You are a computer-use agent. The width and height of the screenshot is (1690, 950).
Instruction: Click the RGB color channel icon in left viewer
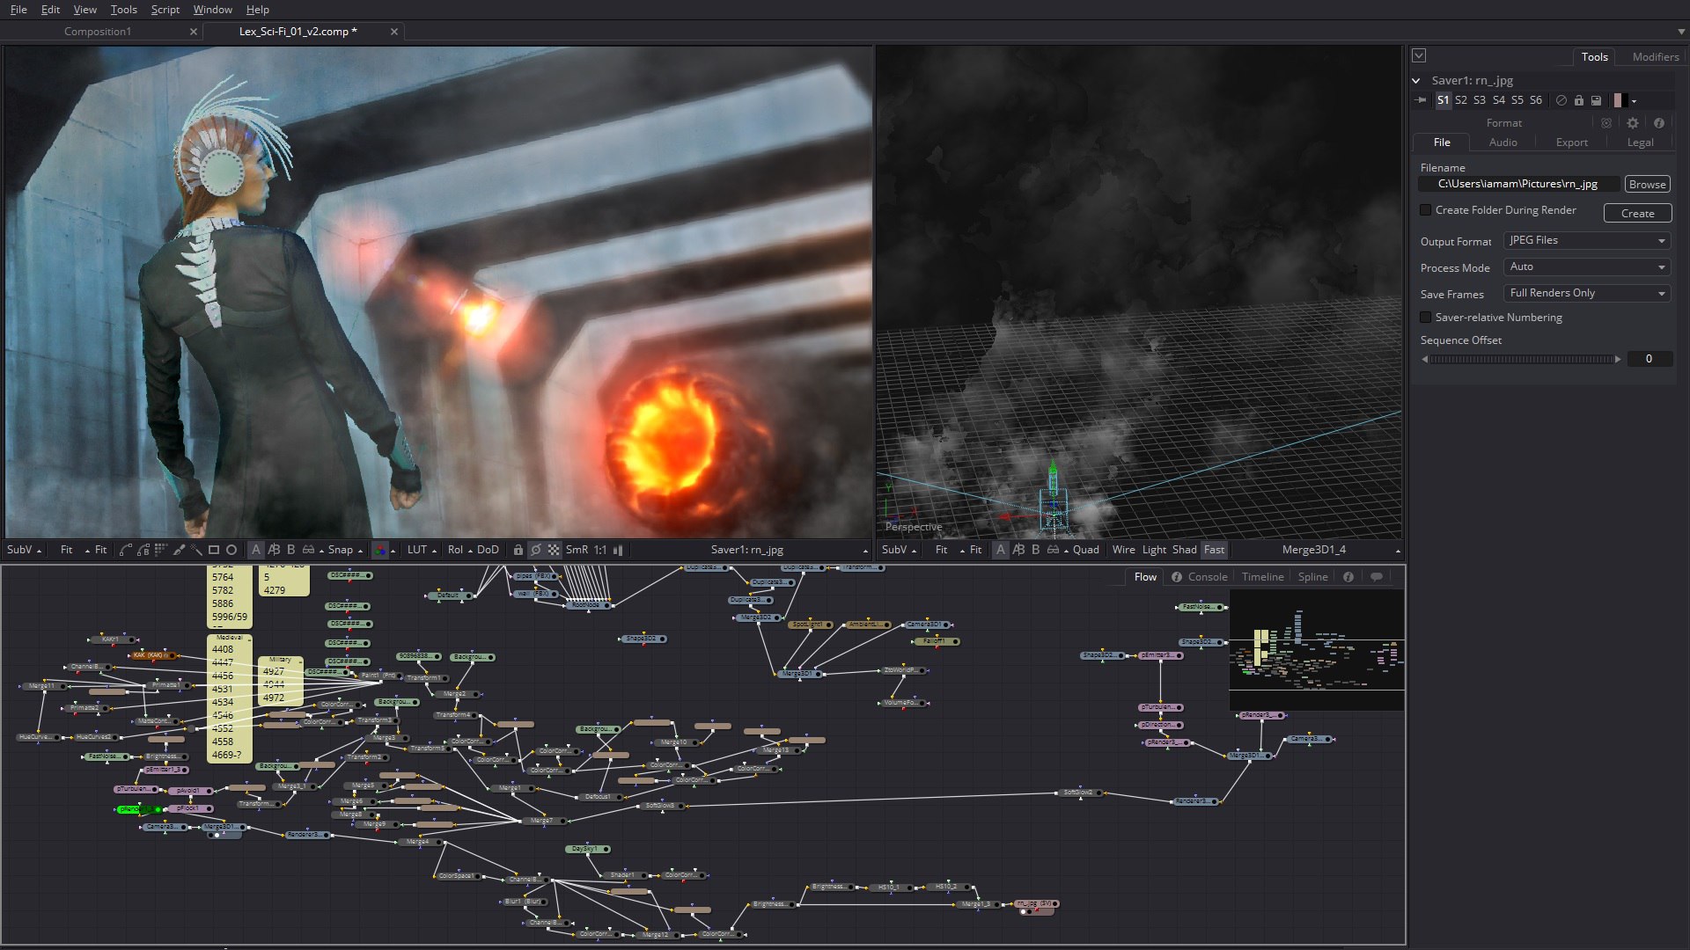380,550
